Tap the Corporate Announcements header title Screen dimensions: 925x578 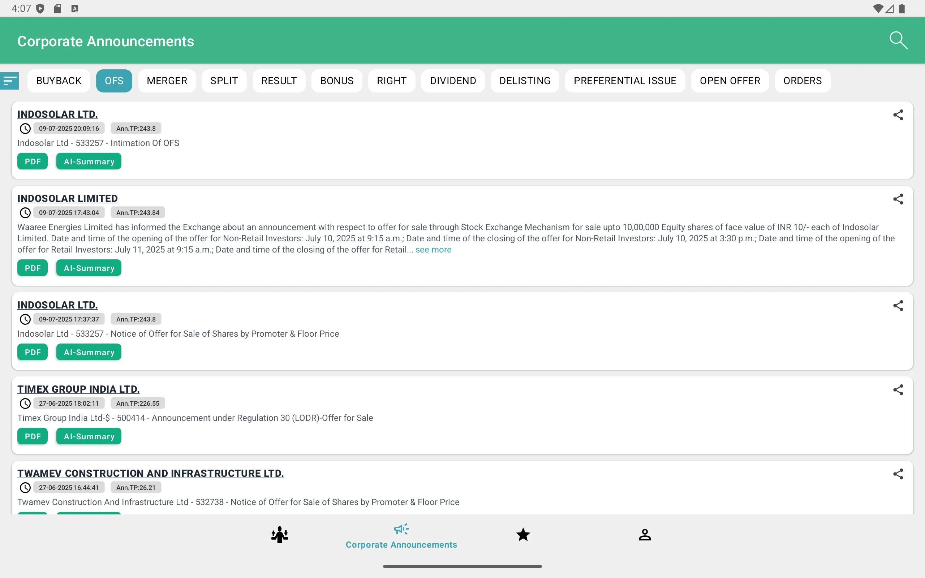[106, 41]
